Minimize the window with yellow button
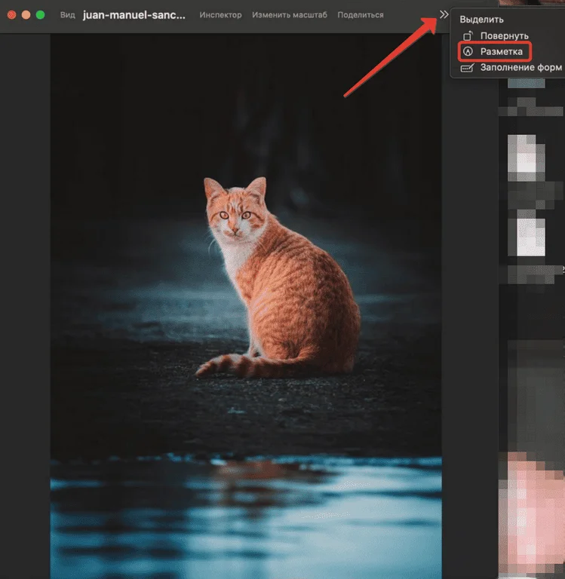The width and height of the screenshot is (565, 579). coord(26,15)
